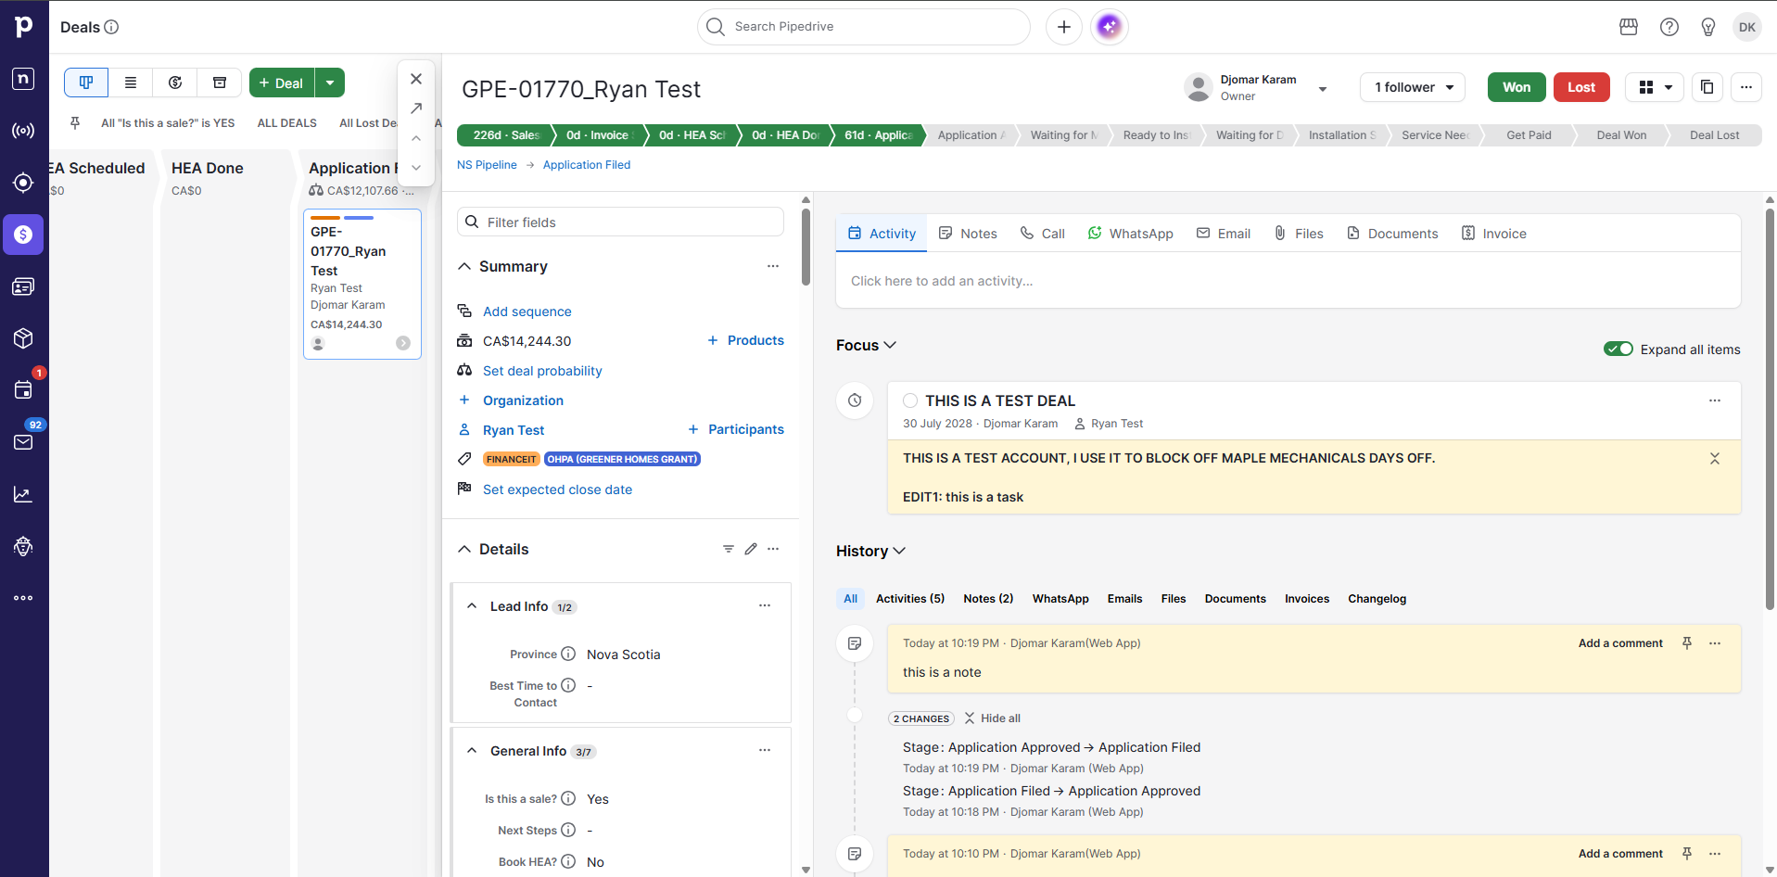Open the Ryan Test contact link
Screen dimensions: 1777x877
click(x=514, y=430)
